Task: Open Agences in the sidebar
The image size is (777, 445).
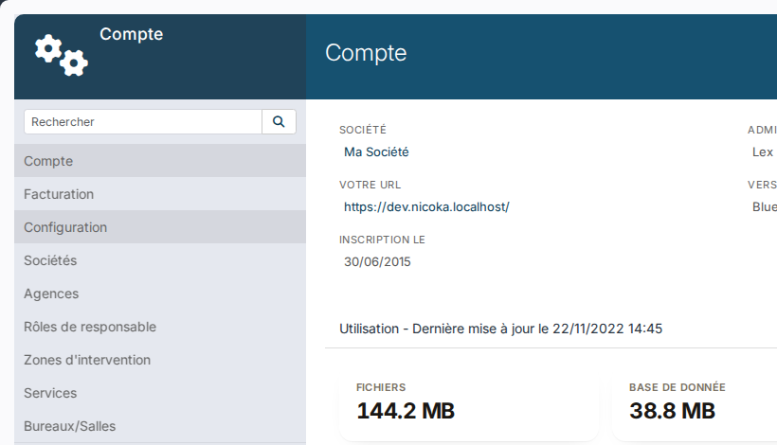Action: pyautogui.click(x=160, y=294)
